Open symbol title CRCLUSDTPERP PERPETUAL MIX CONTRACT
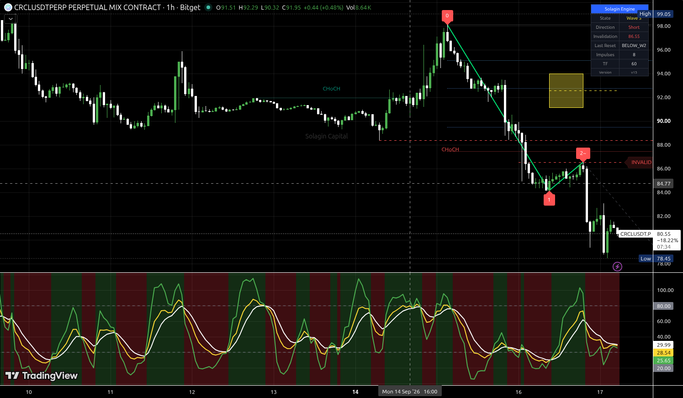Viewport: 683px width, 398px height. (x=87, y=7)
